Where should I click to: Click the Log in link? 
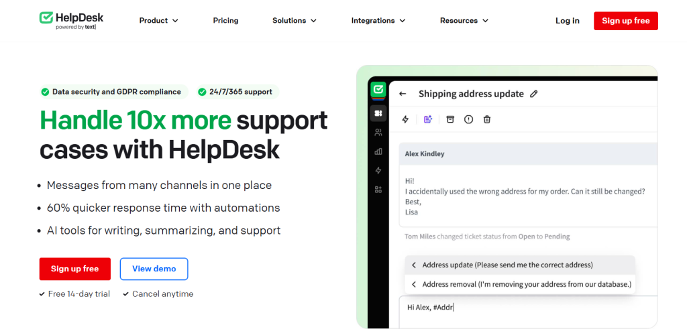point(568,21)
